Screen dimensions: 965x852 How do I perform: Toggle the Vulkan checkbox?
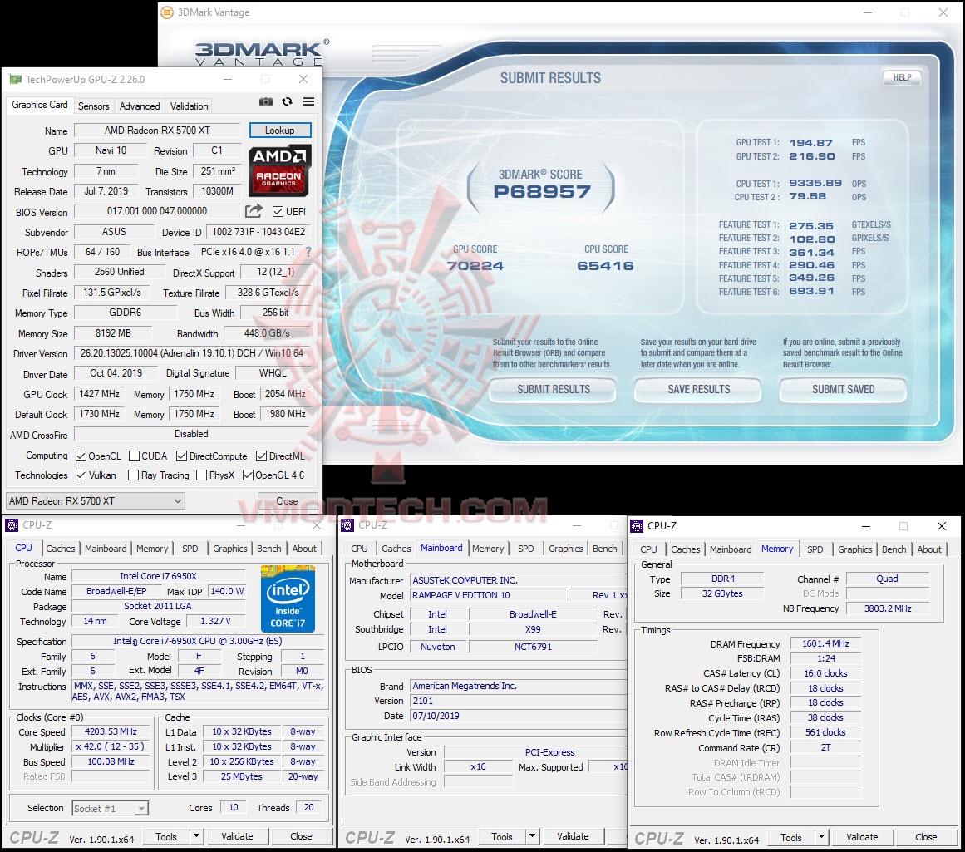tap(81, 475)
